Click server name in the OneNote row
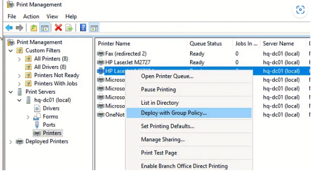319x176 pixels. pos(281,115)
